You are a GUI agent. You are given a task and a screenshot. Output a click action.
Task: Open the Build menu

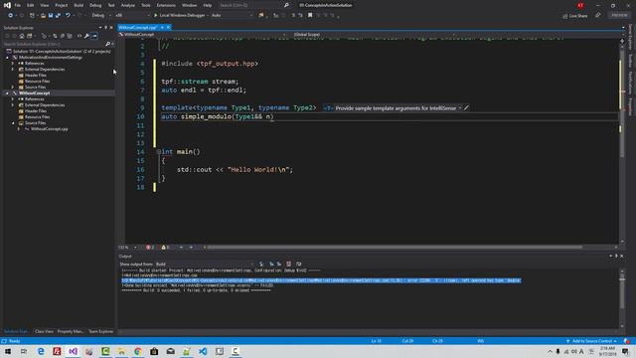79,5
